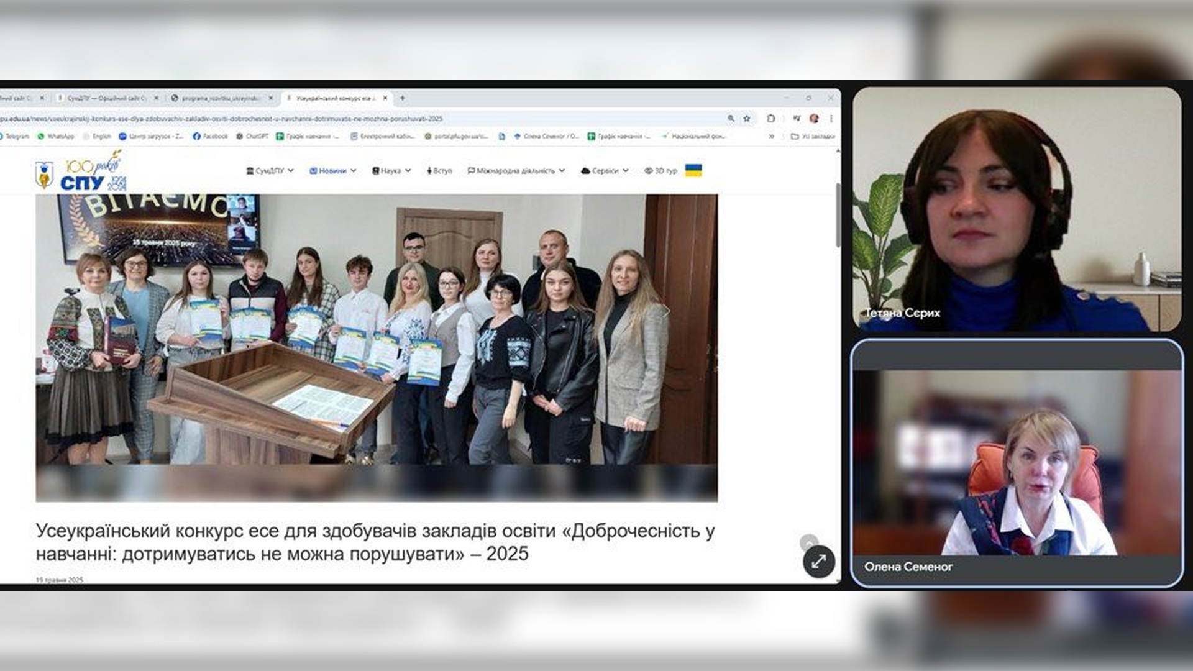
Task: Expand the Міжнародна діяльність menu
Action: (516, 171)
